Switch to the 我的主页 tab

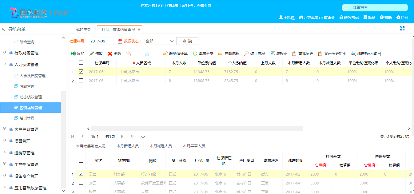pos(83,30)
